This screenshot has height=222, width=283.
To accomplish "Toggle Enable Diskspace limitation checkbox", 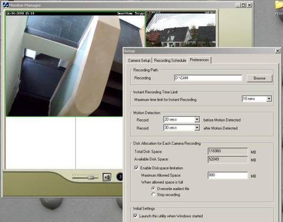I will pyautogui.click(x=136, y=168).
